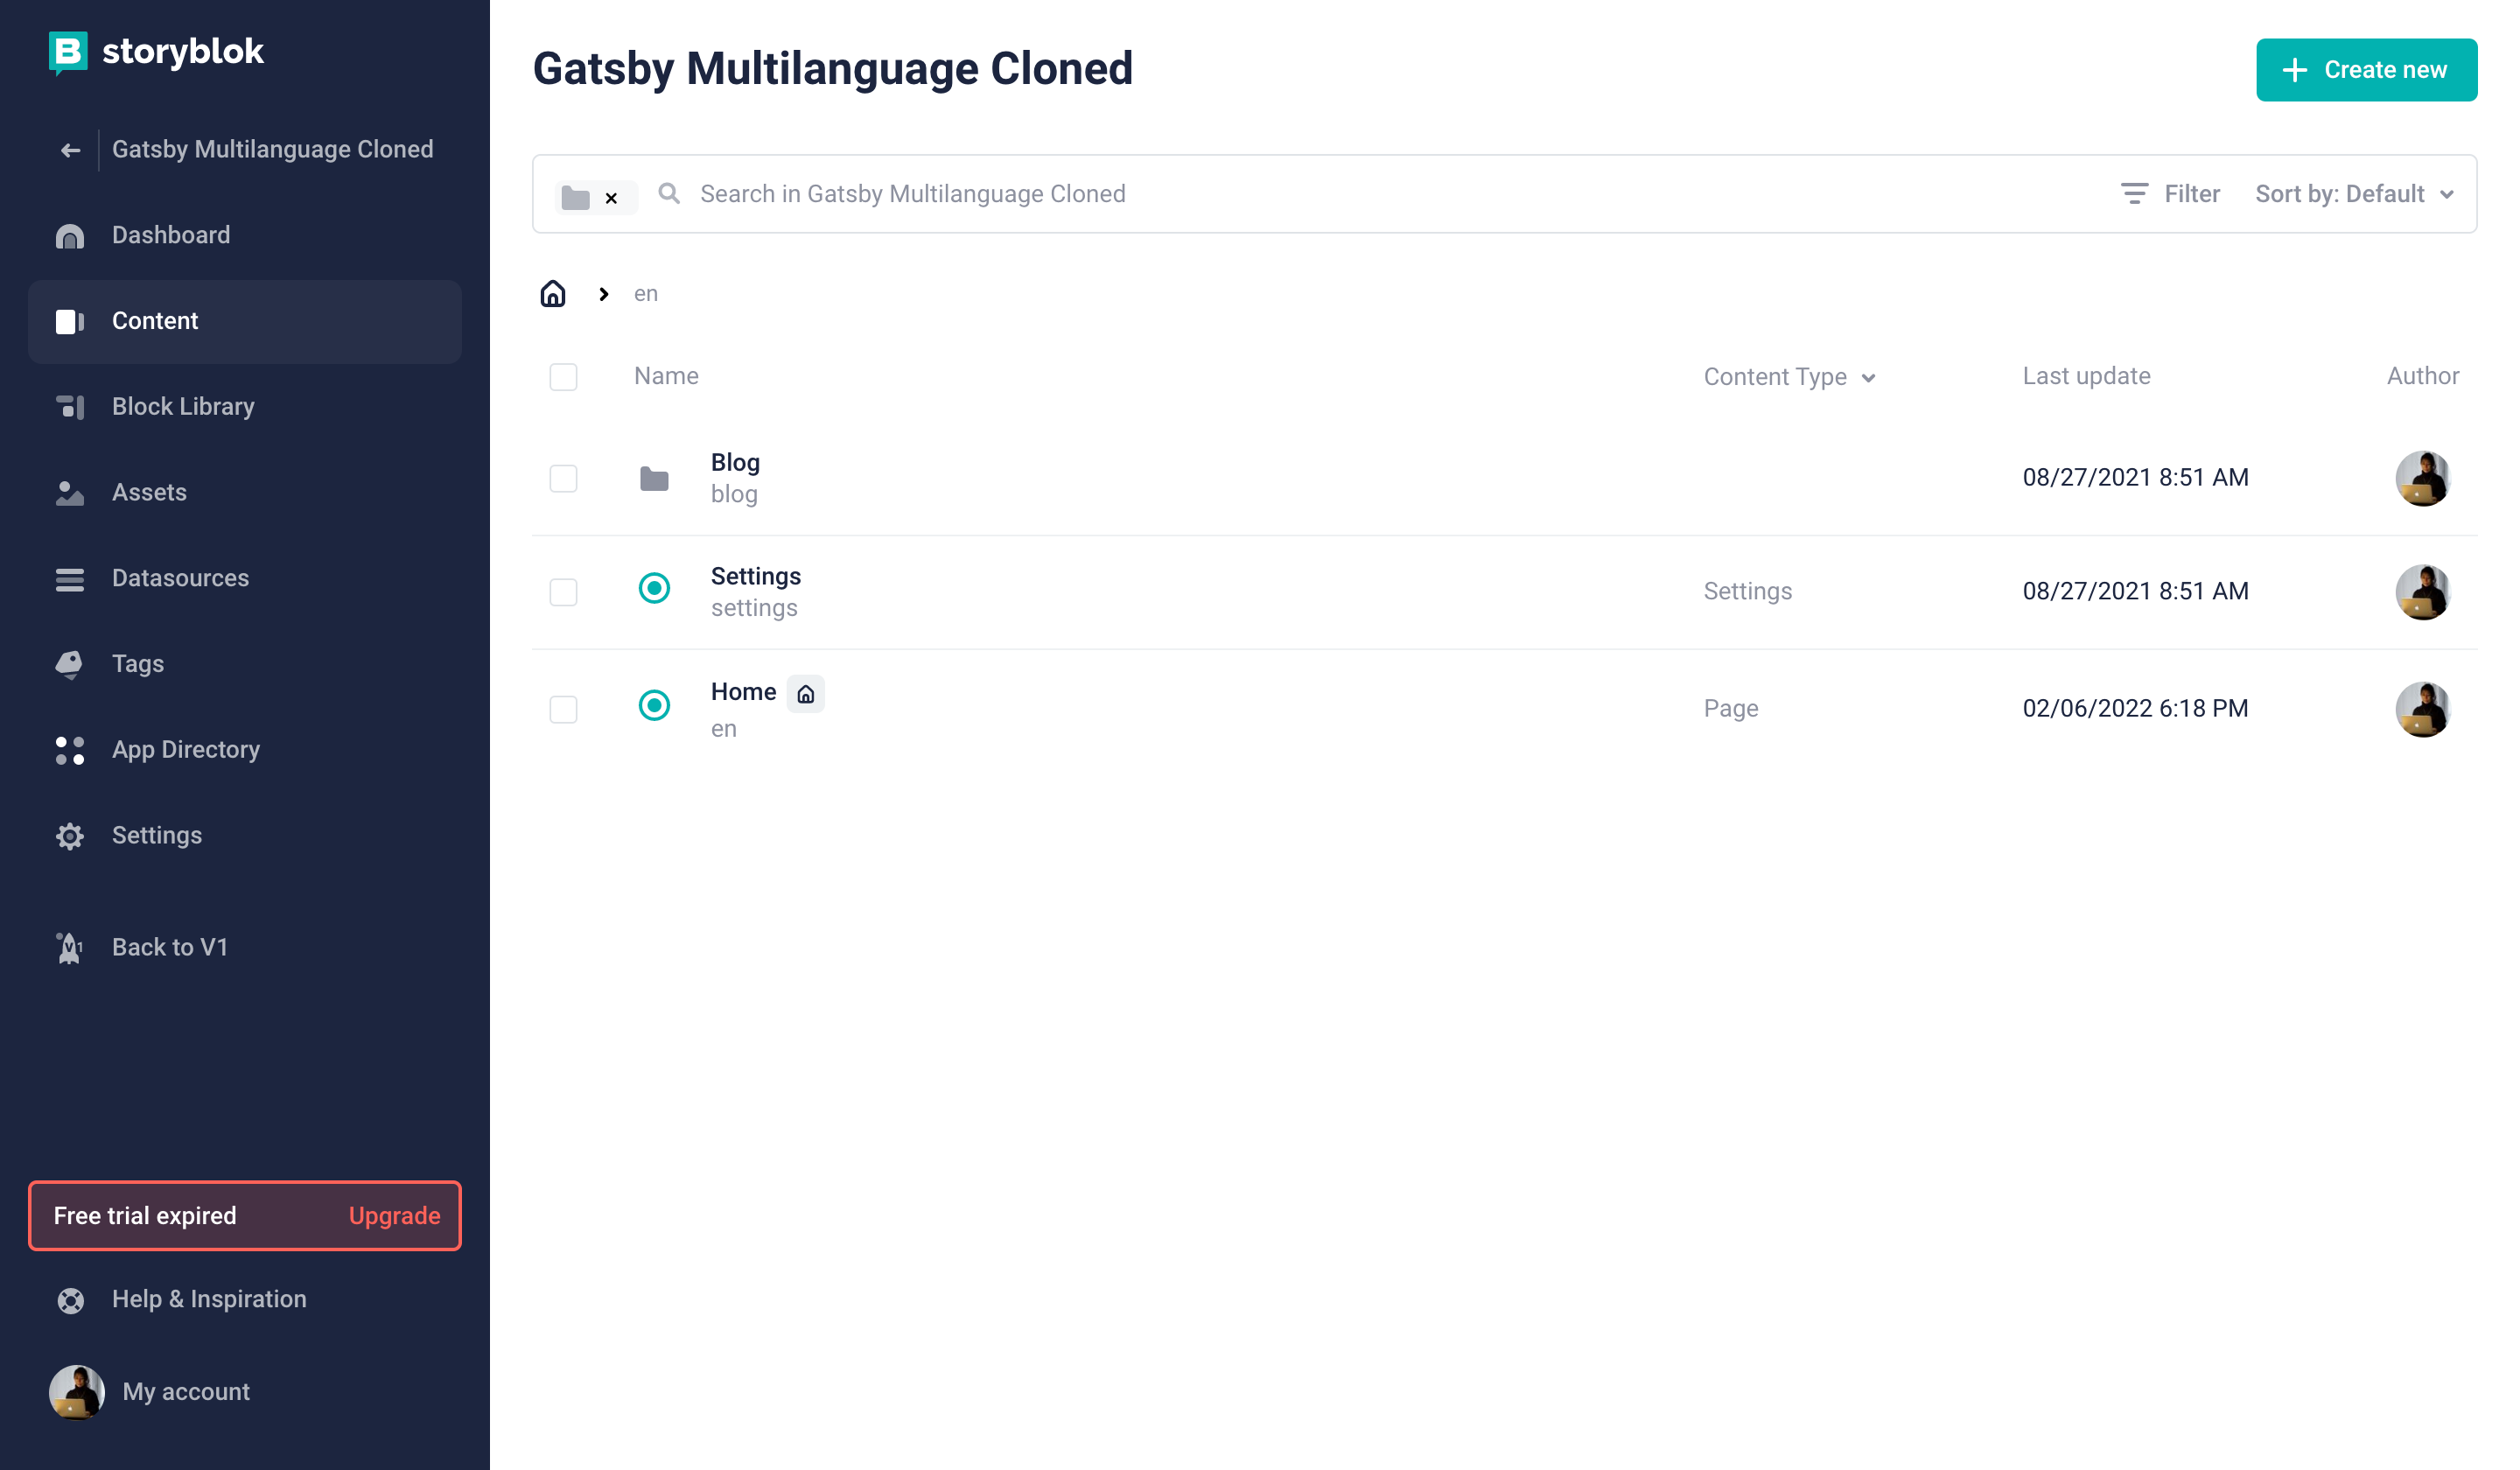Viewport: 2520px width, 1470px height.
Task: Click the Filter button
Action: click(x=2170, y=194)
